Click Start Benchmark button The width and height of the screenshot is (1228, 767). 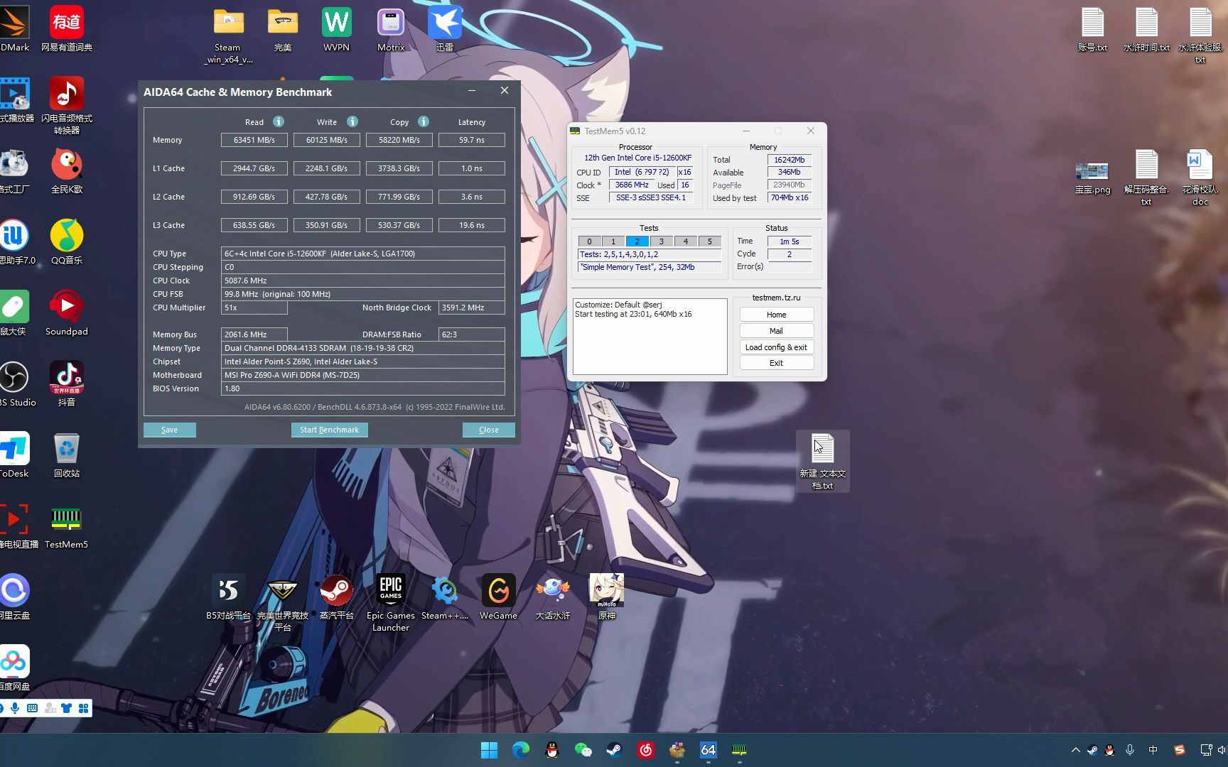[x=329, y=430]
